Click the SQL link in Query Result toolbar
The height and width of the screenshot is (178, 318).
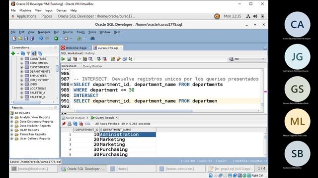click(87, 124)
